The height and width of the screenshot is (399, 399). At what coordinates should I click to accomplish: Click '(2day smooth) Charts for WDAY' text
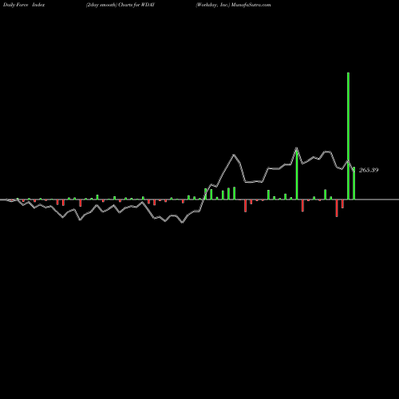click(120, 5)
